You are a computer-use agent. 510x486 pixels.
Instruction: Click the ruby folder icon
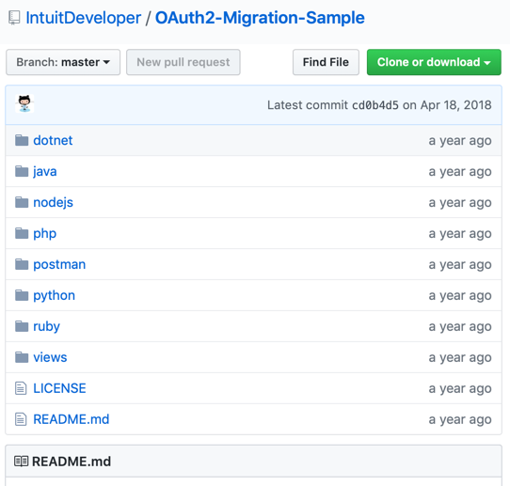click(x=22, y=326)
